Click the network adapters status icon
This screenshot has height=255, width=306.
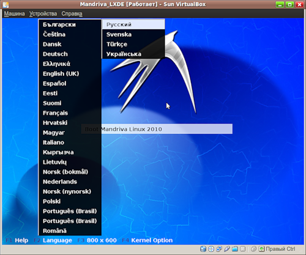[x=219, y=249]
